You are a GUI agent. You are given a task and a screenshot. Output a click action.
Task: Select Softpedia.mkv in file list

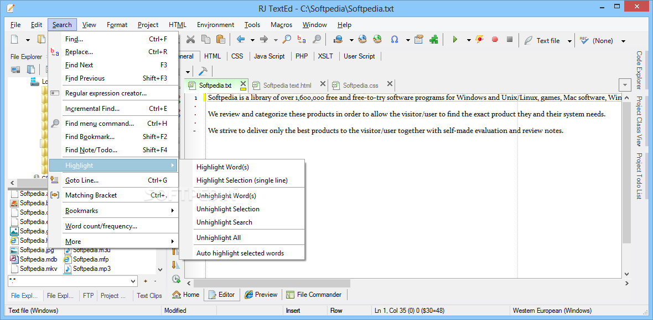point(34,269)
